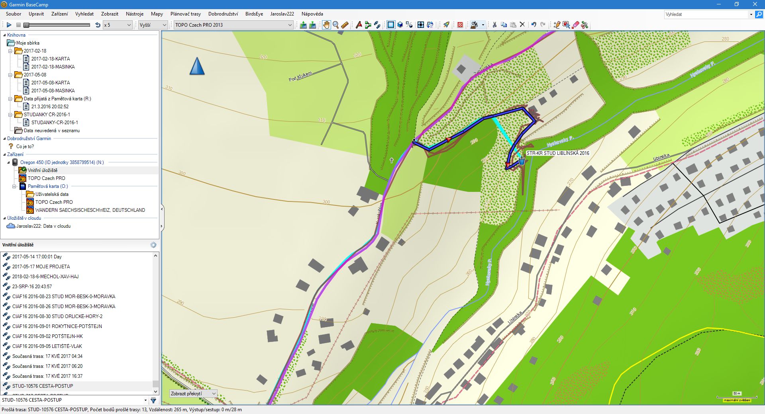Select the Eraser tool in toolbar
This screenshot has width=765, height=414.
(x=575, y=25)
